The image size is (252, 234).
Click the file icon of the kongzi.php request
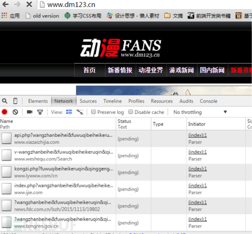pyautogui.click(x=7, y=172)
